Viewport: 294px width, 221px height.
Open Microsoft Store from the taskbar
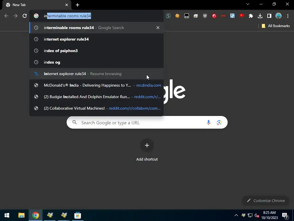pos(78,215)
